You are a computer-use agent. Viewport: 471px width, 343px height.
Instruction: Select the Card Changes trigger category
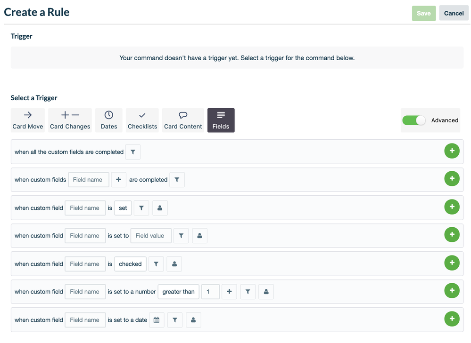[x=70, y=120]
